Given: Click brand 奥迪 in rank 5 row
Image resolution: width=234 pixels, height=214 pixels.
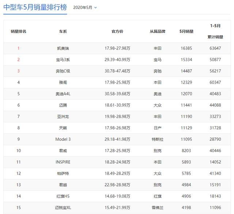Looking at the screenshot, I should (158, 94).
